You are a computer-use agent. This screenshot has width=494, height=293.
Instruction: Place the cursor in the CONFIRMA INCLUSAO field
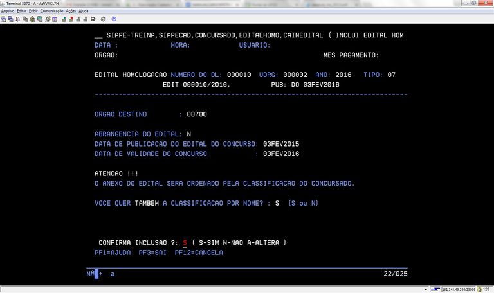185,243
